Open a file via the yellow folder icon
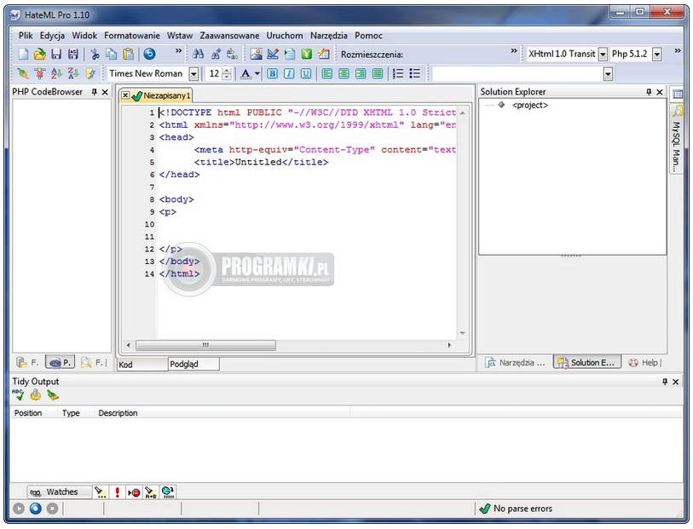693x529 pixels. pos(40,54)
